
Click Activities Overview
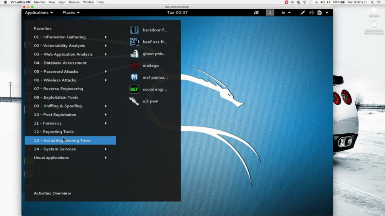(x=52, y=193)
